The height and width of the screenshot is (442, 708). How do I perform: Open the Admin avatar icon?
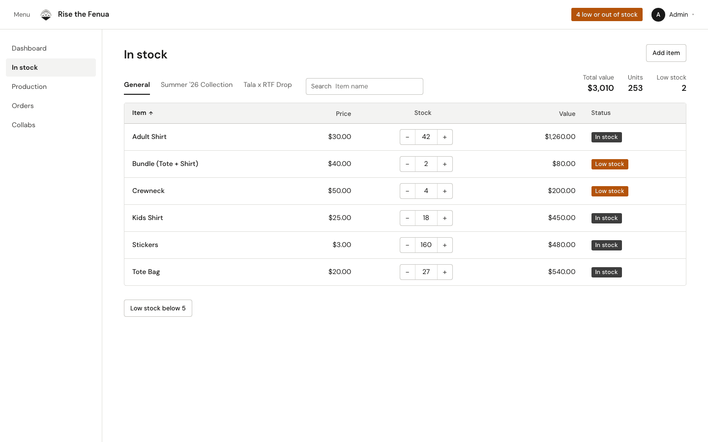(x=658, y=15)
